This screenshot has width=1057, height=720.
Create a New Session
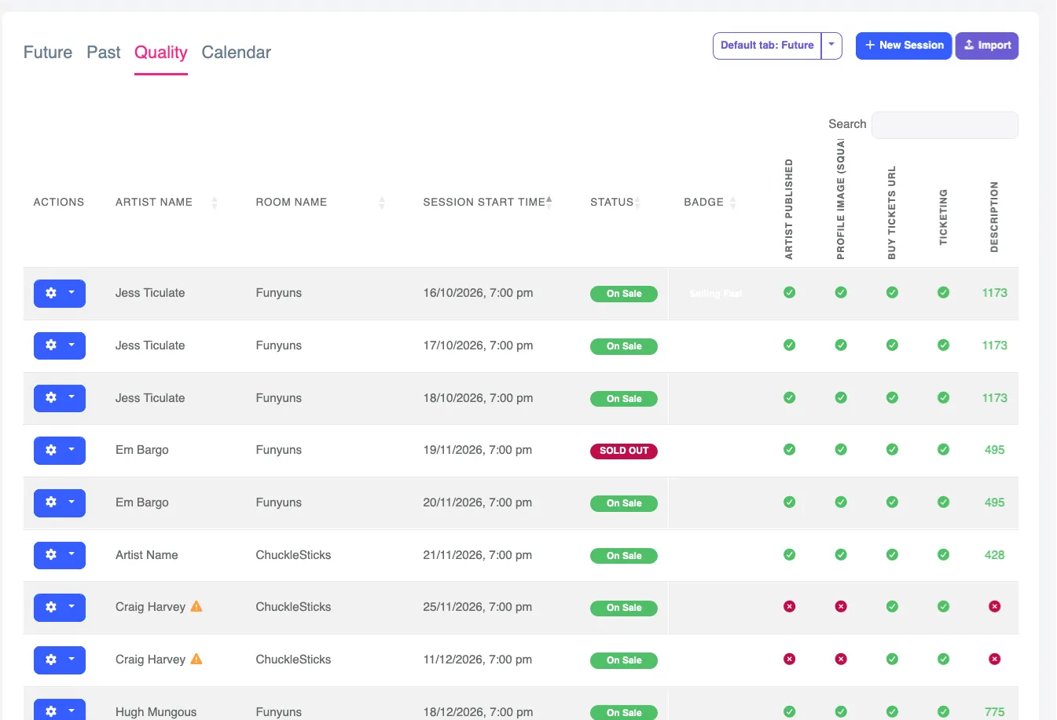(x=904, y=46)
